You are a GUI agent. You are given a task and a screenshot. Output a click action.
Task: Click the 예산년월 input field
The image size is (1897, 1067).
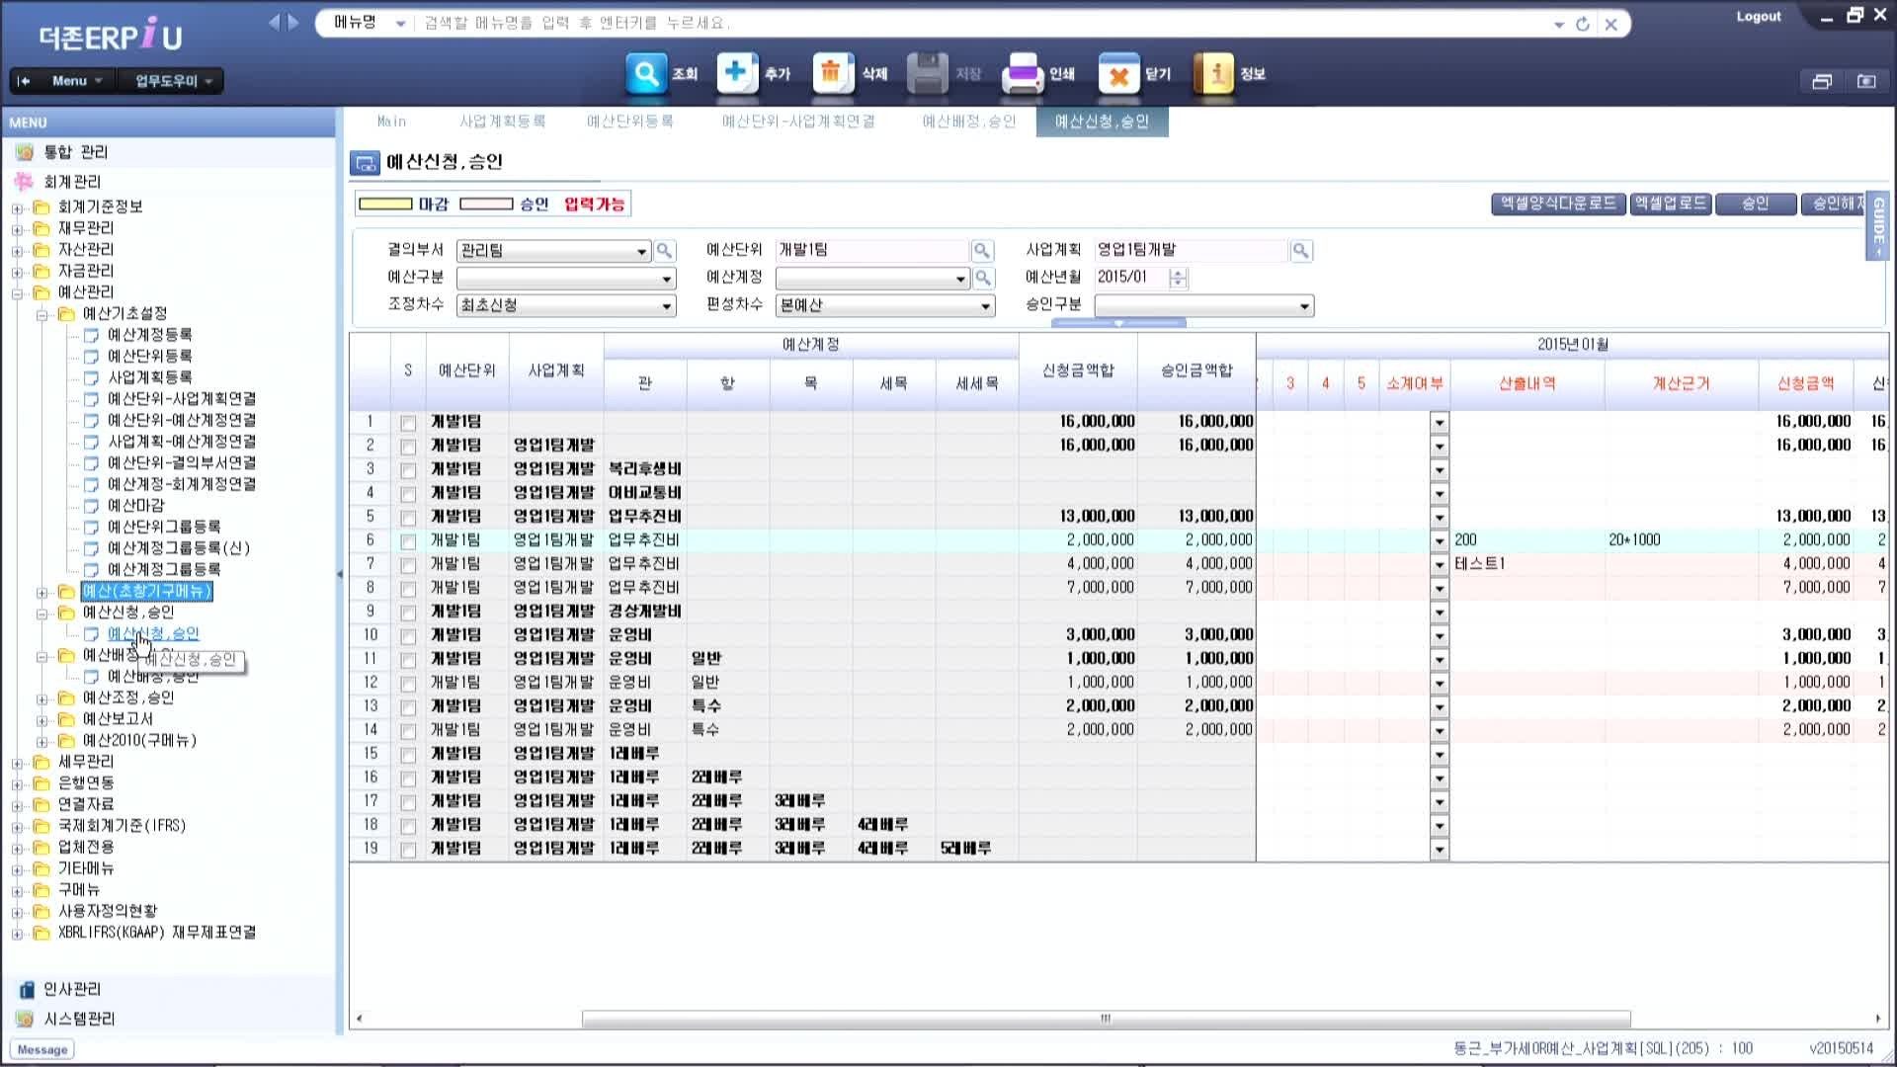(1130, 279)
